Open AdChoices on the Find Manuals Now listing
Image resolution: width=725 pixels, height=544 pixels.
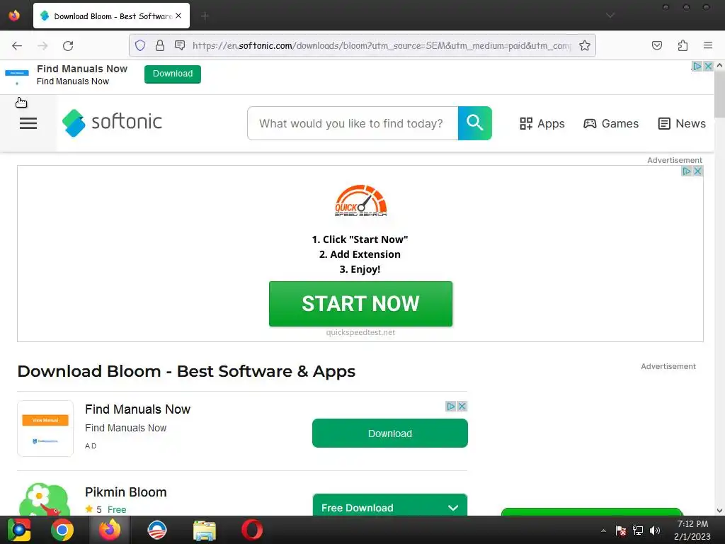point(451,406)
